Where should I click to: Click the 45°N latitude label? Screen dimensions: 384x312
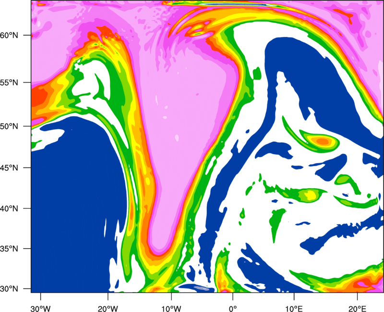[x=9, y=168]
